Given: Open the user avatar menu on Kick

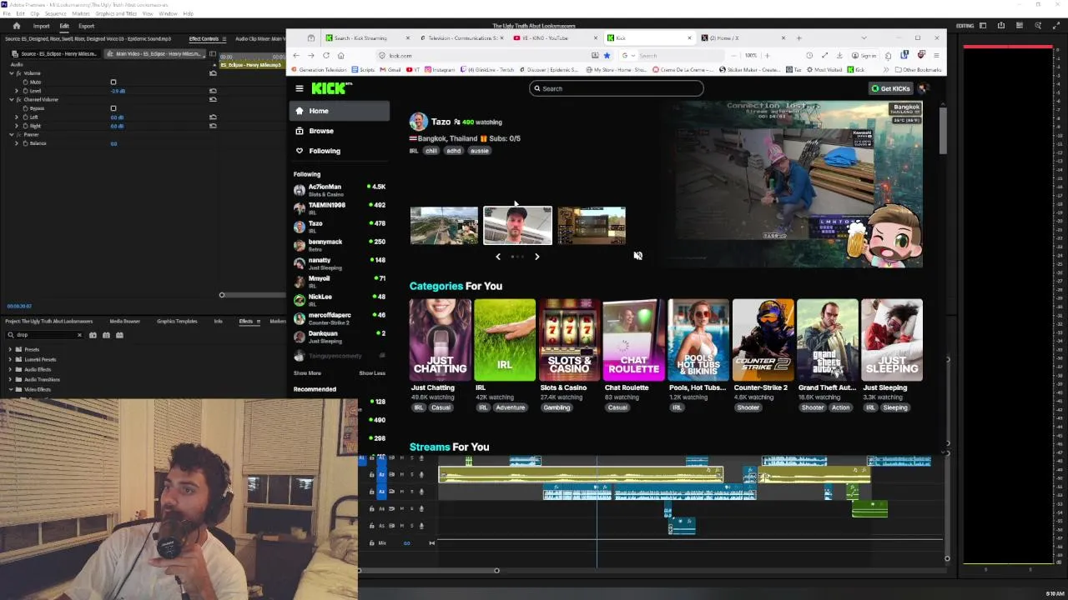Looking at the screenshot, I should point(924,88).
